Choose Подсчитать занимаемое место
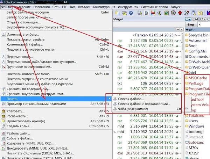The image size is (210, 159). click(x=56, y=50)
